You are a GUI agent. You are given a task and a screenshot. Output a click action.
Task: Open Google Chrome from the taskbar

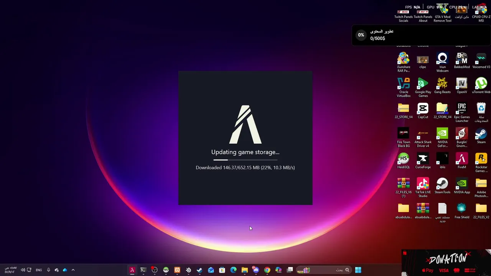(x=267, y=270)
